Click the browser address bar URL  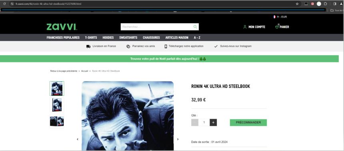coord(48,4)
